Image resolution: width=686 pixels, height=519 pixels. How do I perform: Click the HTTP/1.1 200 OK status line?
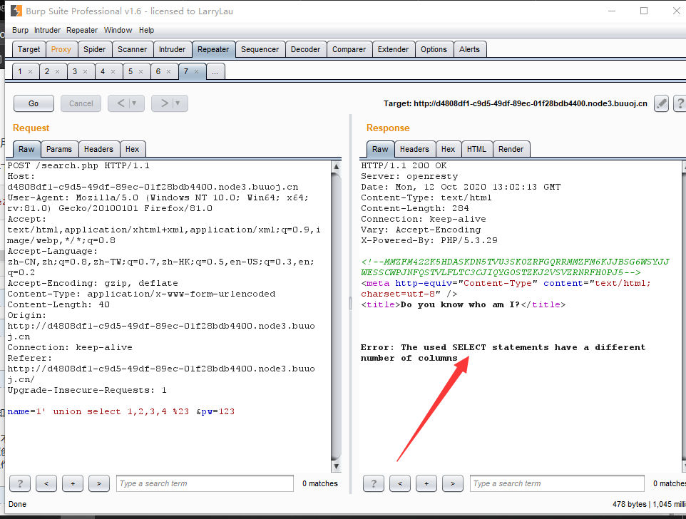(404, 165)
